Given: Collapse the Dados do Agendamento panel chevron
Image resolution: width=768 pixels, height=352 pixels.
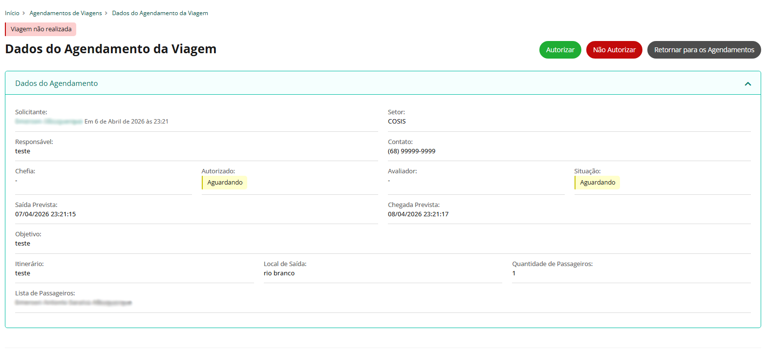Looking at the screenshot, I should pyautogui.click(x=747, y=84).
